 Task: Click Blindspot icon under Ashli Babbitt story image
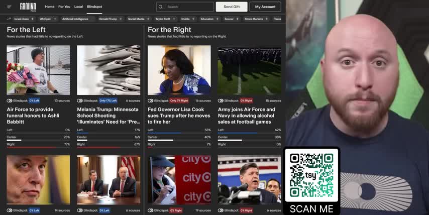[x=10, y=100]
